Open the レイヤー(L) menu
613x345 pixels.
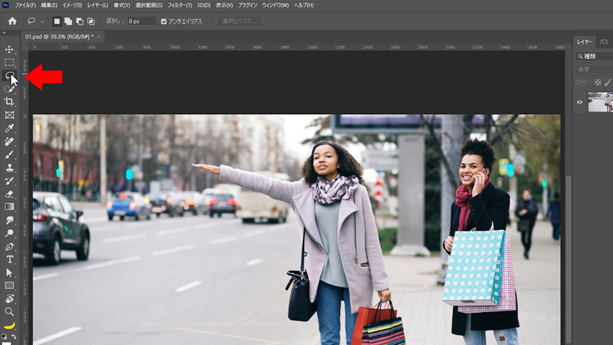click(x=97, y=5)
